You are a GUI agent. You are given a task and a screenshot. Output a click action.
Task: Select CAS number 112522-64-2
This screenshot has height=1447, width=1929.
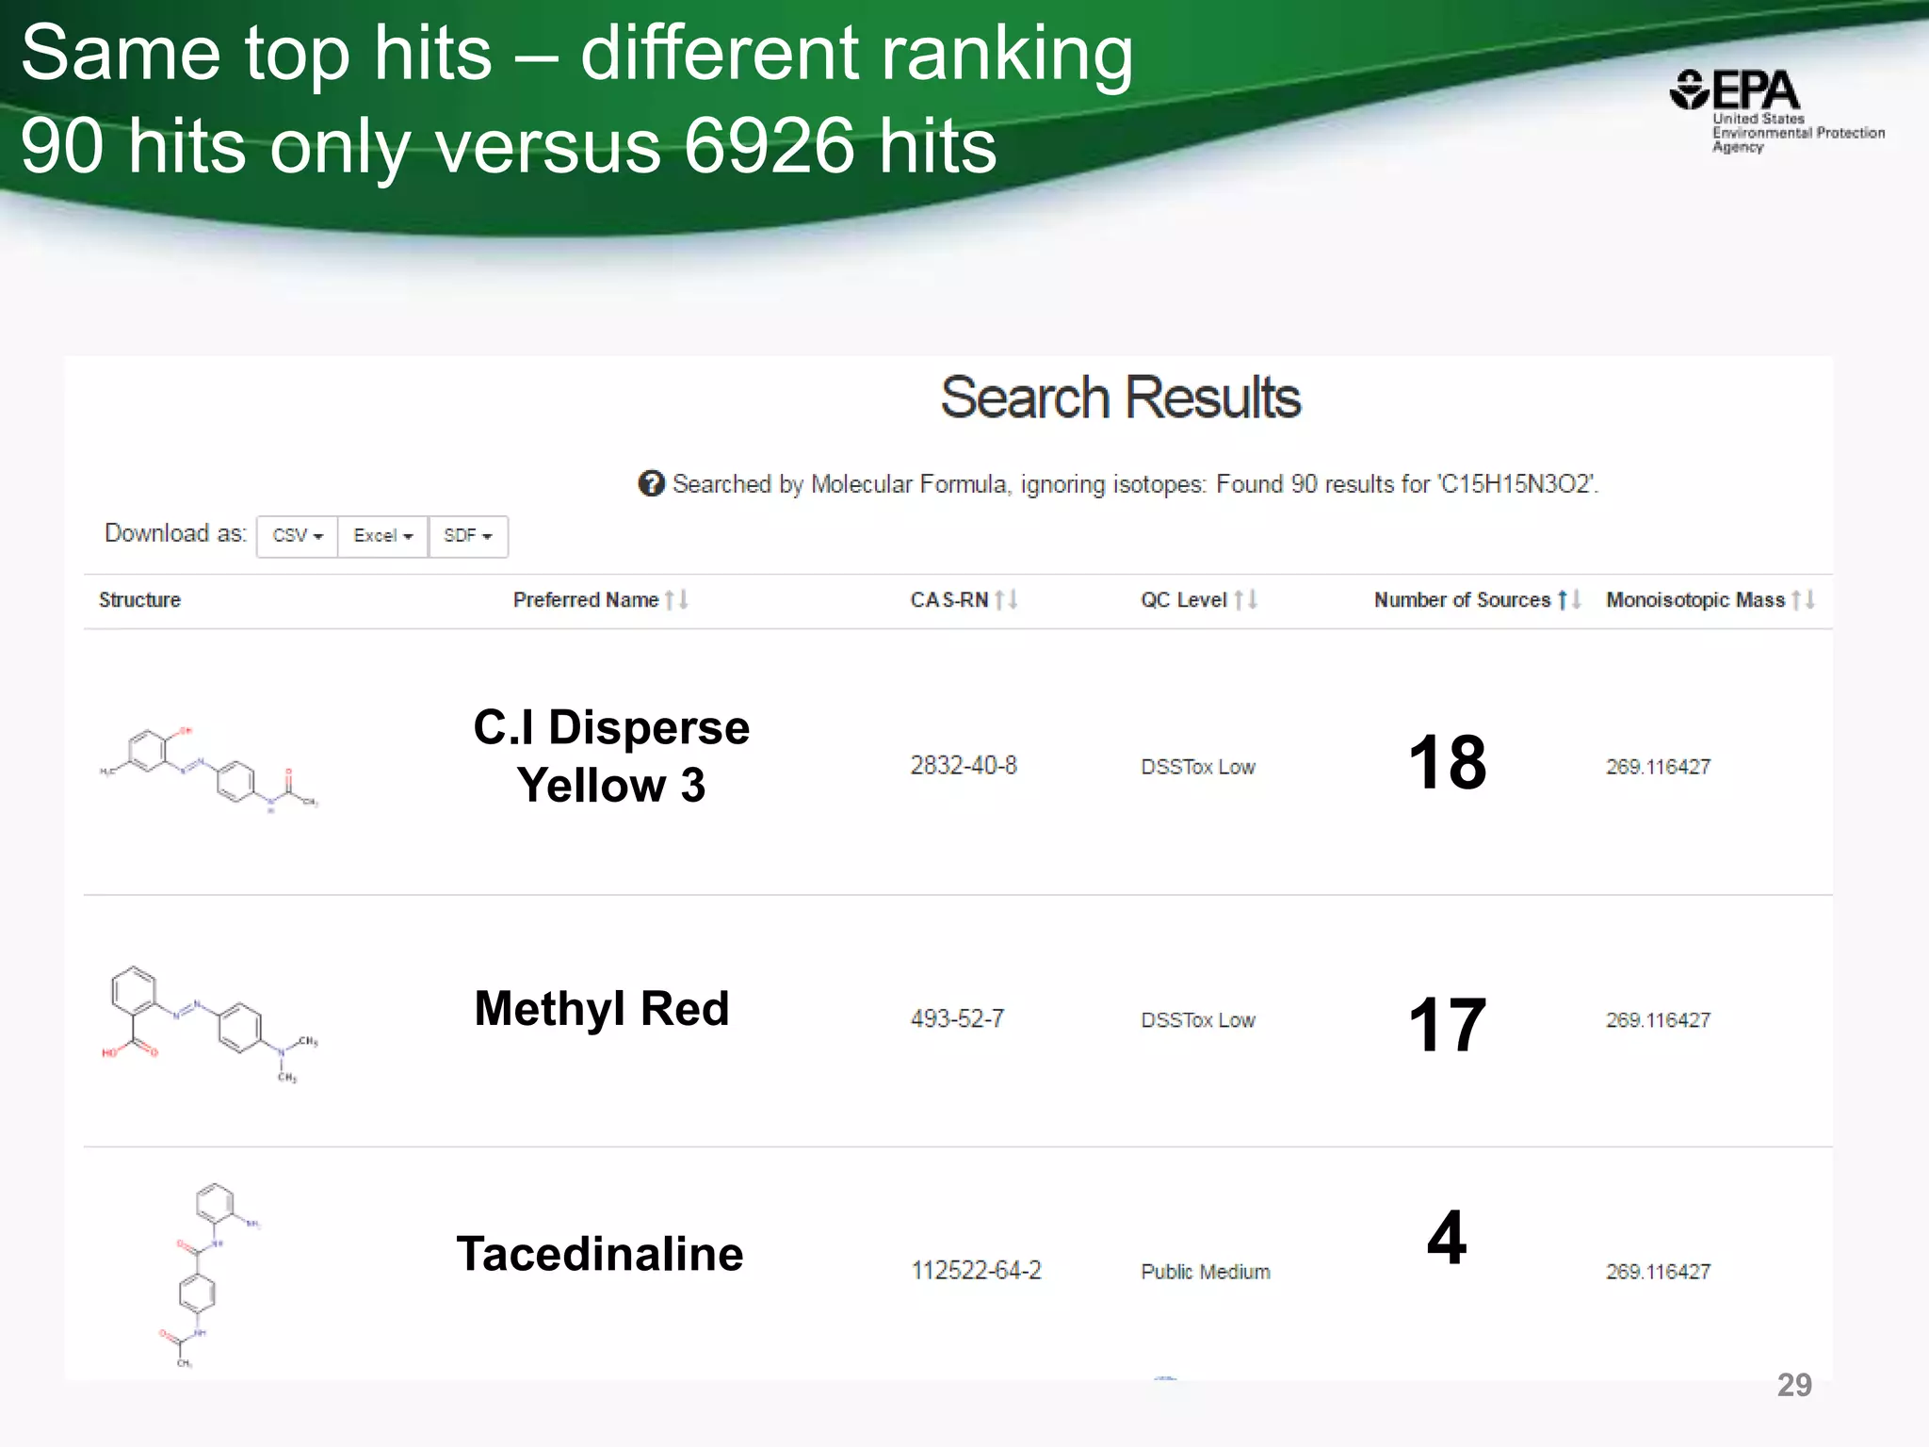[976, 1270]
